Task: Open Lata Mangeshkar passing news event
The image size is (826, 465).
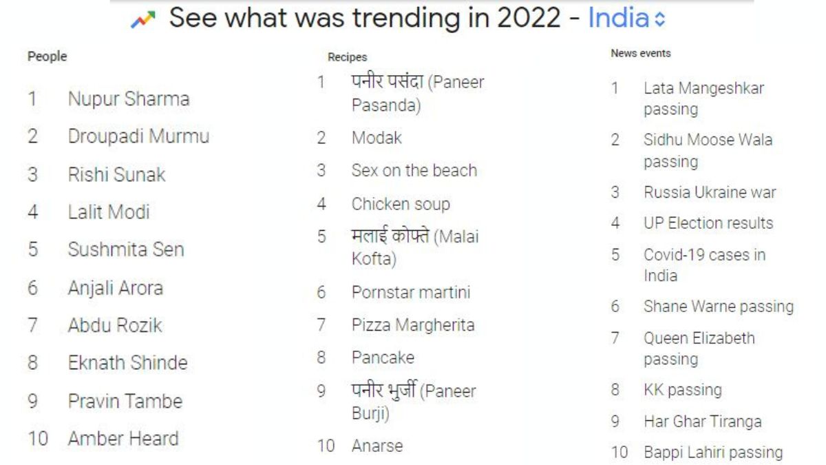Action: pos(703,98)
